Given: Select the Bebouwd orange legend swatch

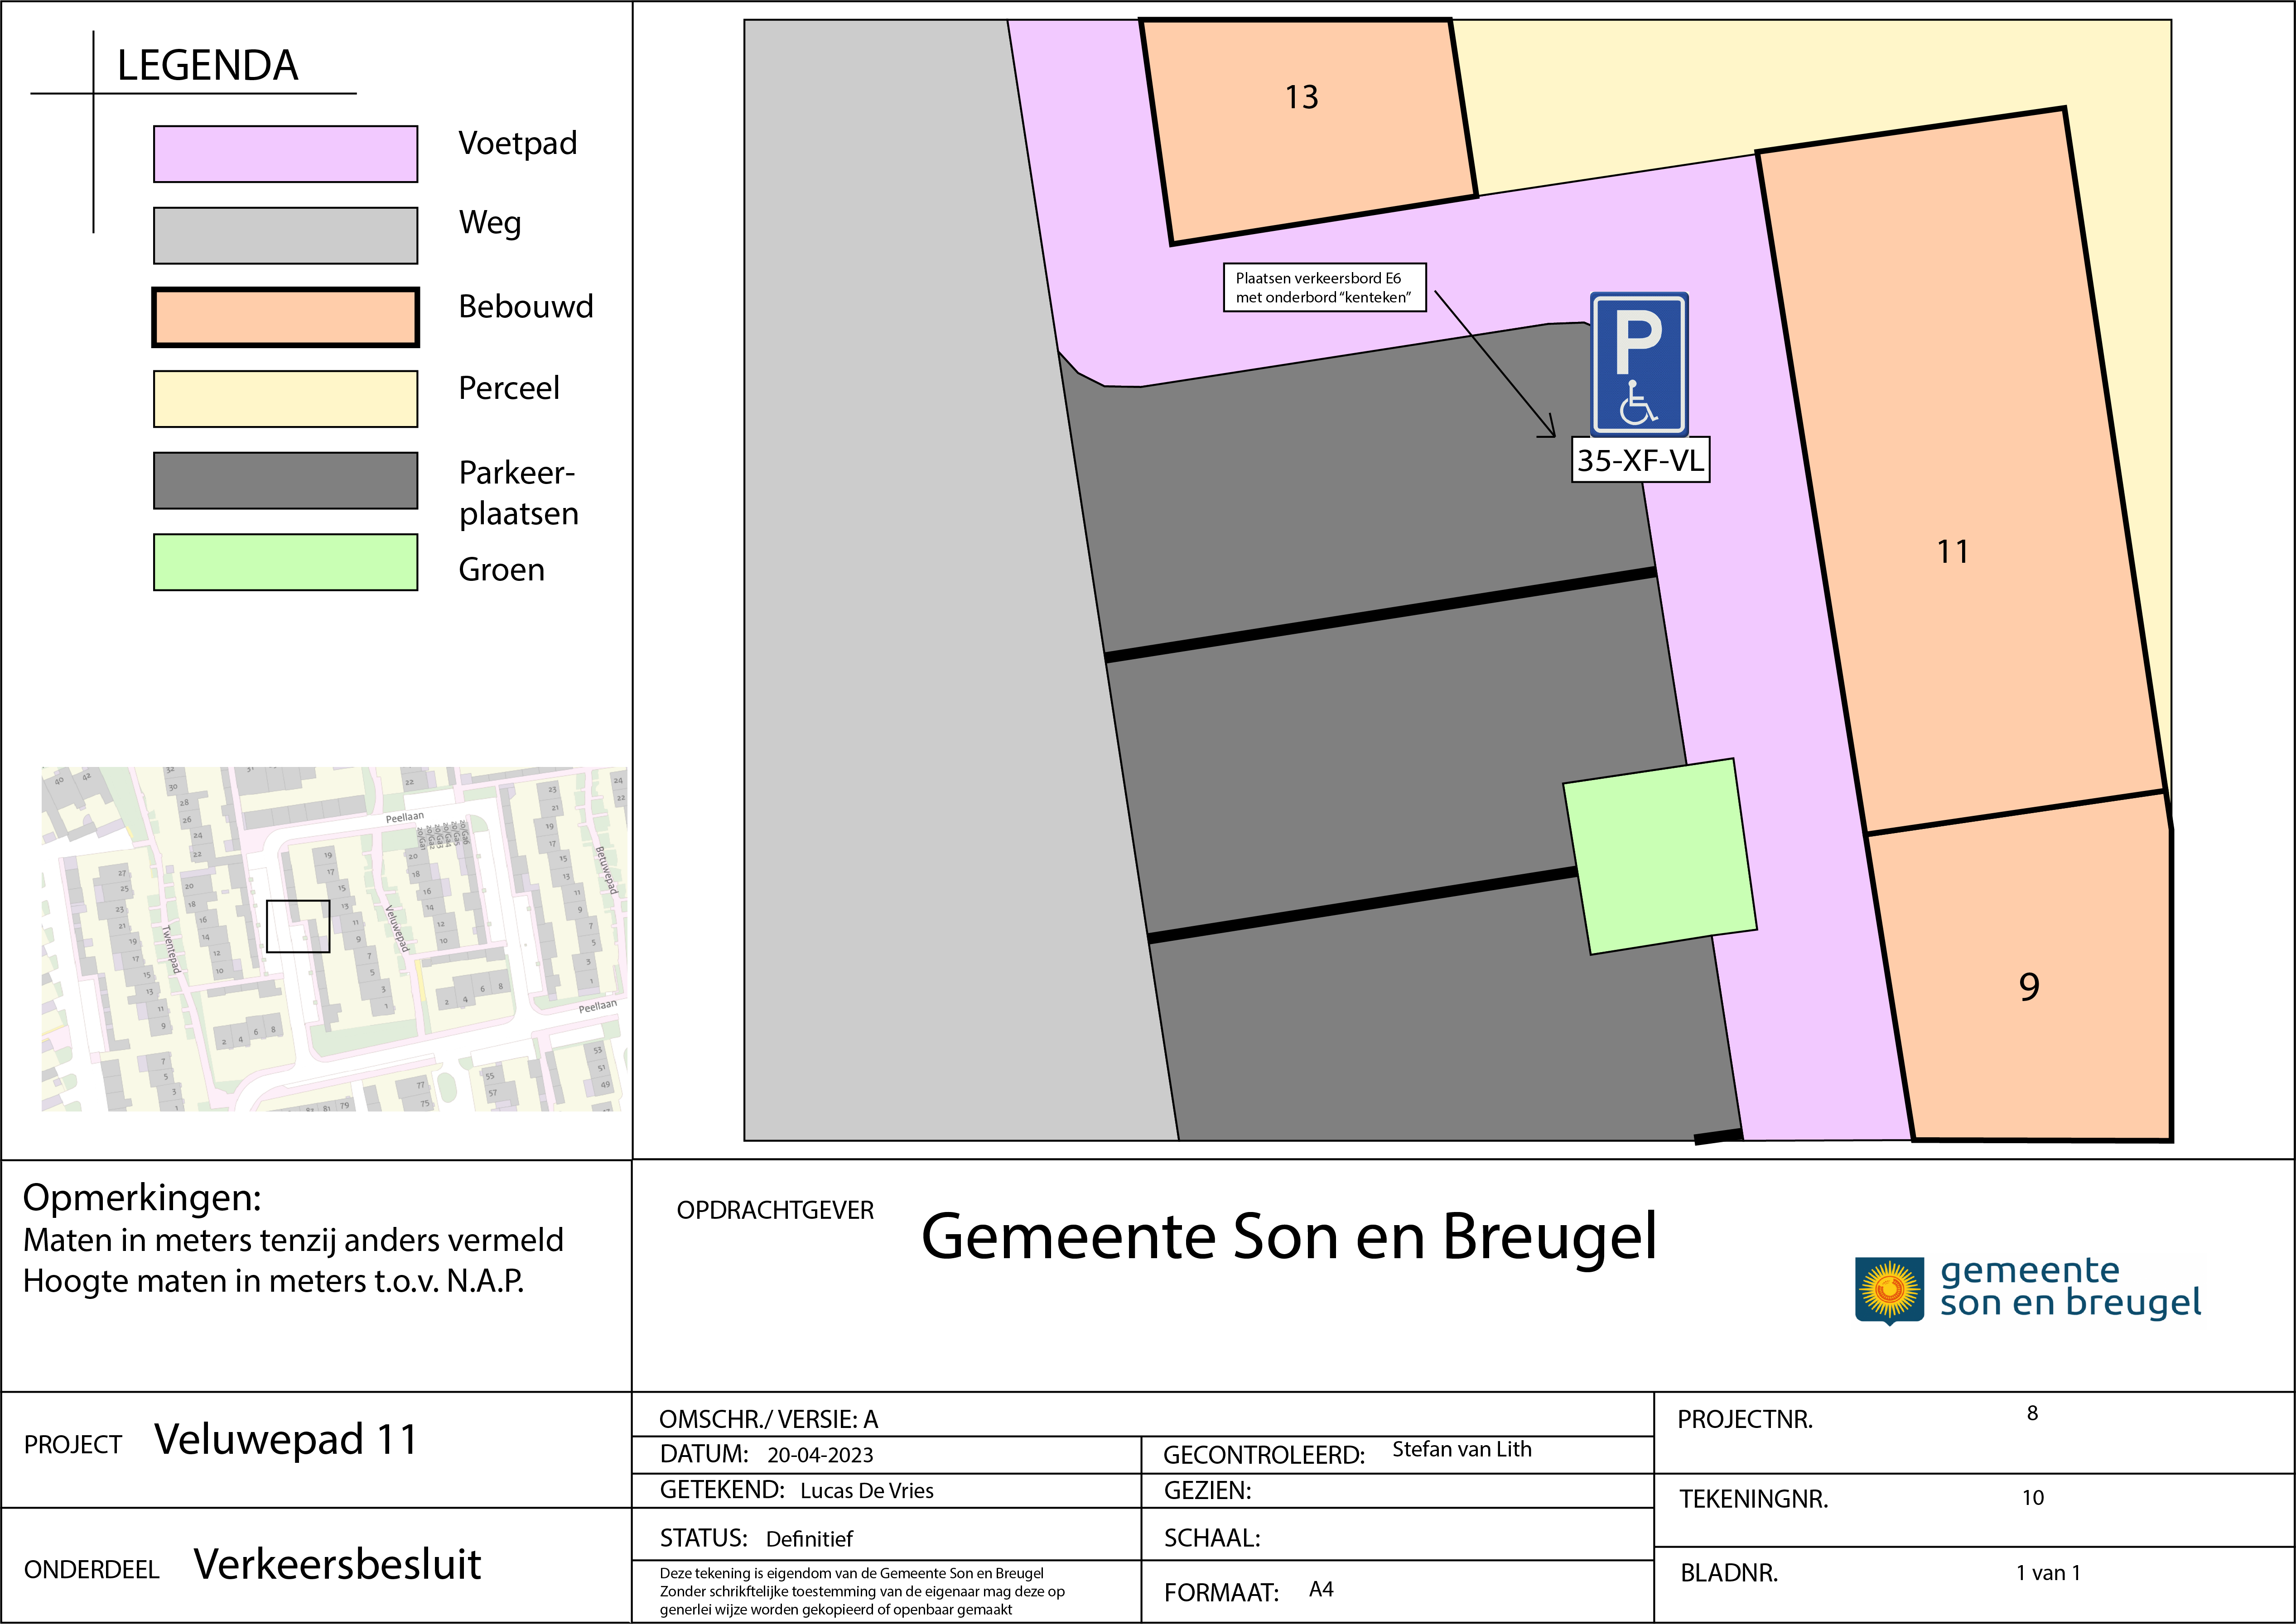Looking at the screenshot, I should (x=285, y=317).
